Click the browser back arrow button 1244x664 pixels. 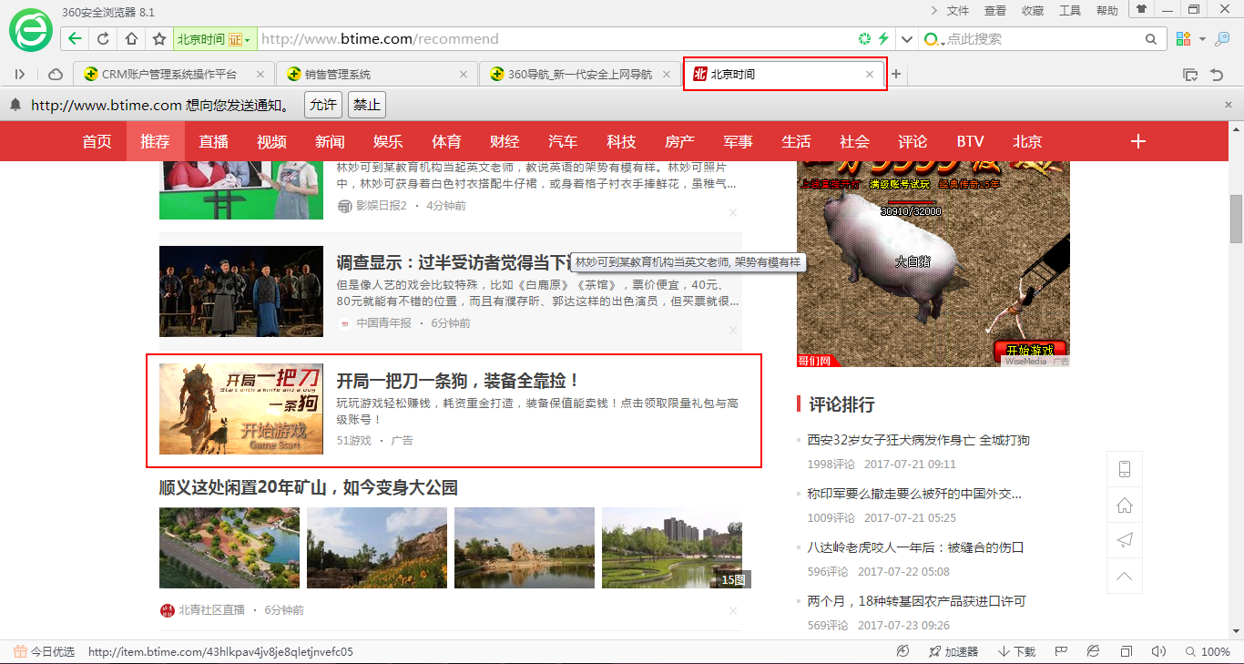point(75,39)
